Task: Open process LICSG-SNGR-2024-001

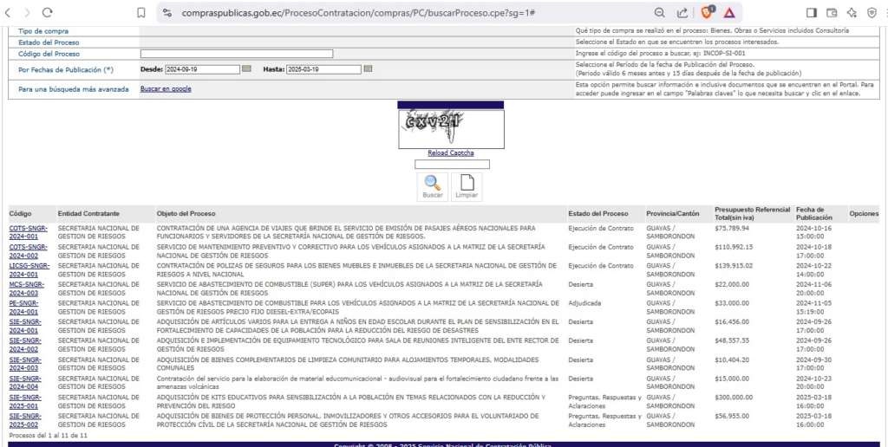Action: [29, 270]
